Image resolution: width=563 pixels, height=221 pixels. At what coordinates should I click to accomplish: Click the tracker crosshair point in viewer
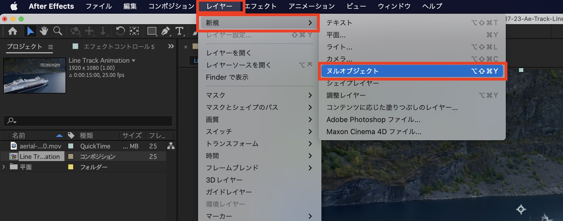pyautogui.click(x=521, y=209)
